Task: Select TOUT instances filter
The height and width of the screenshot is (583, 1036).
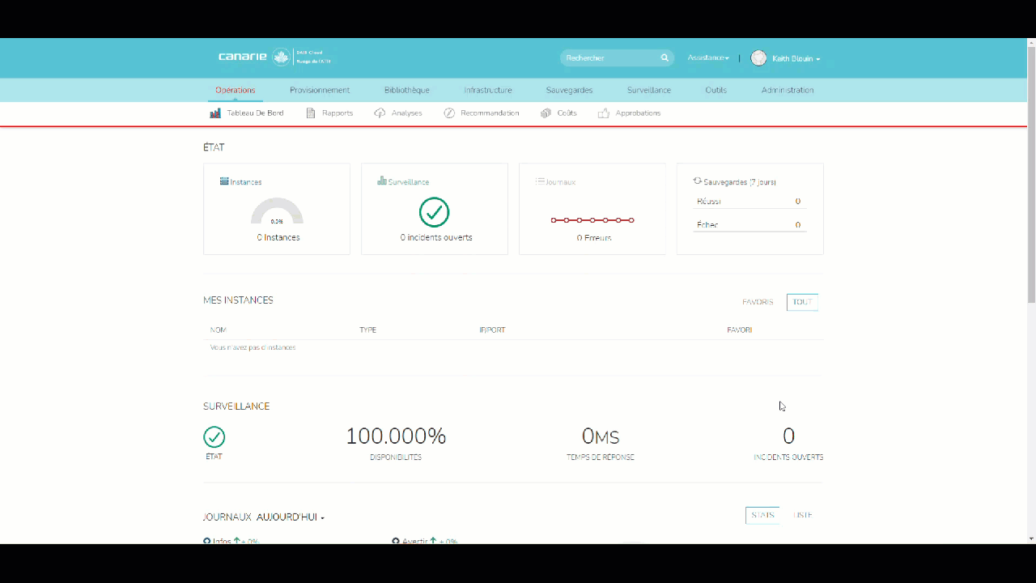Action: (x=802, y=302)
